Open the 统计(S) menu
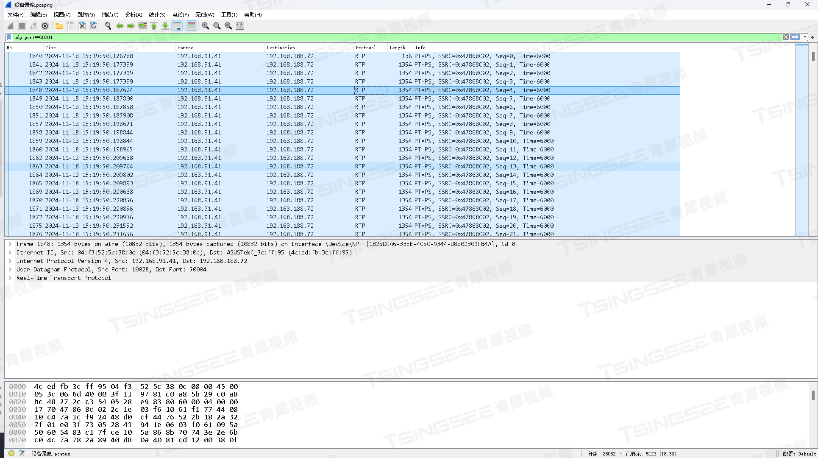 [157, 15]
